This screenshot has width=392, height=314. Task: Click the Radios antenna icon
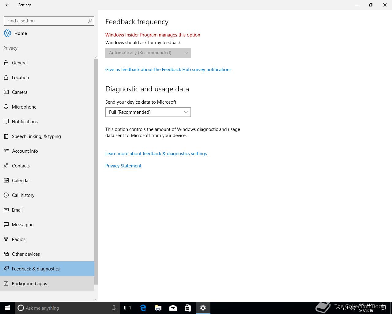coord(6,239)
